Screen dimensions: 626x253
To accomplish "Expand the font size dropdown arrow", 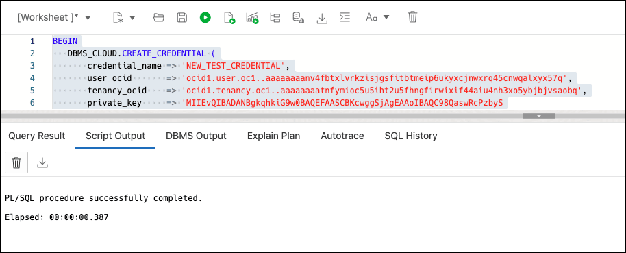I will [x=386, y=17].
